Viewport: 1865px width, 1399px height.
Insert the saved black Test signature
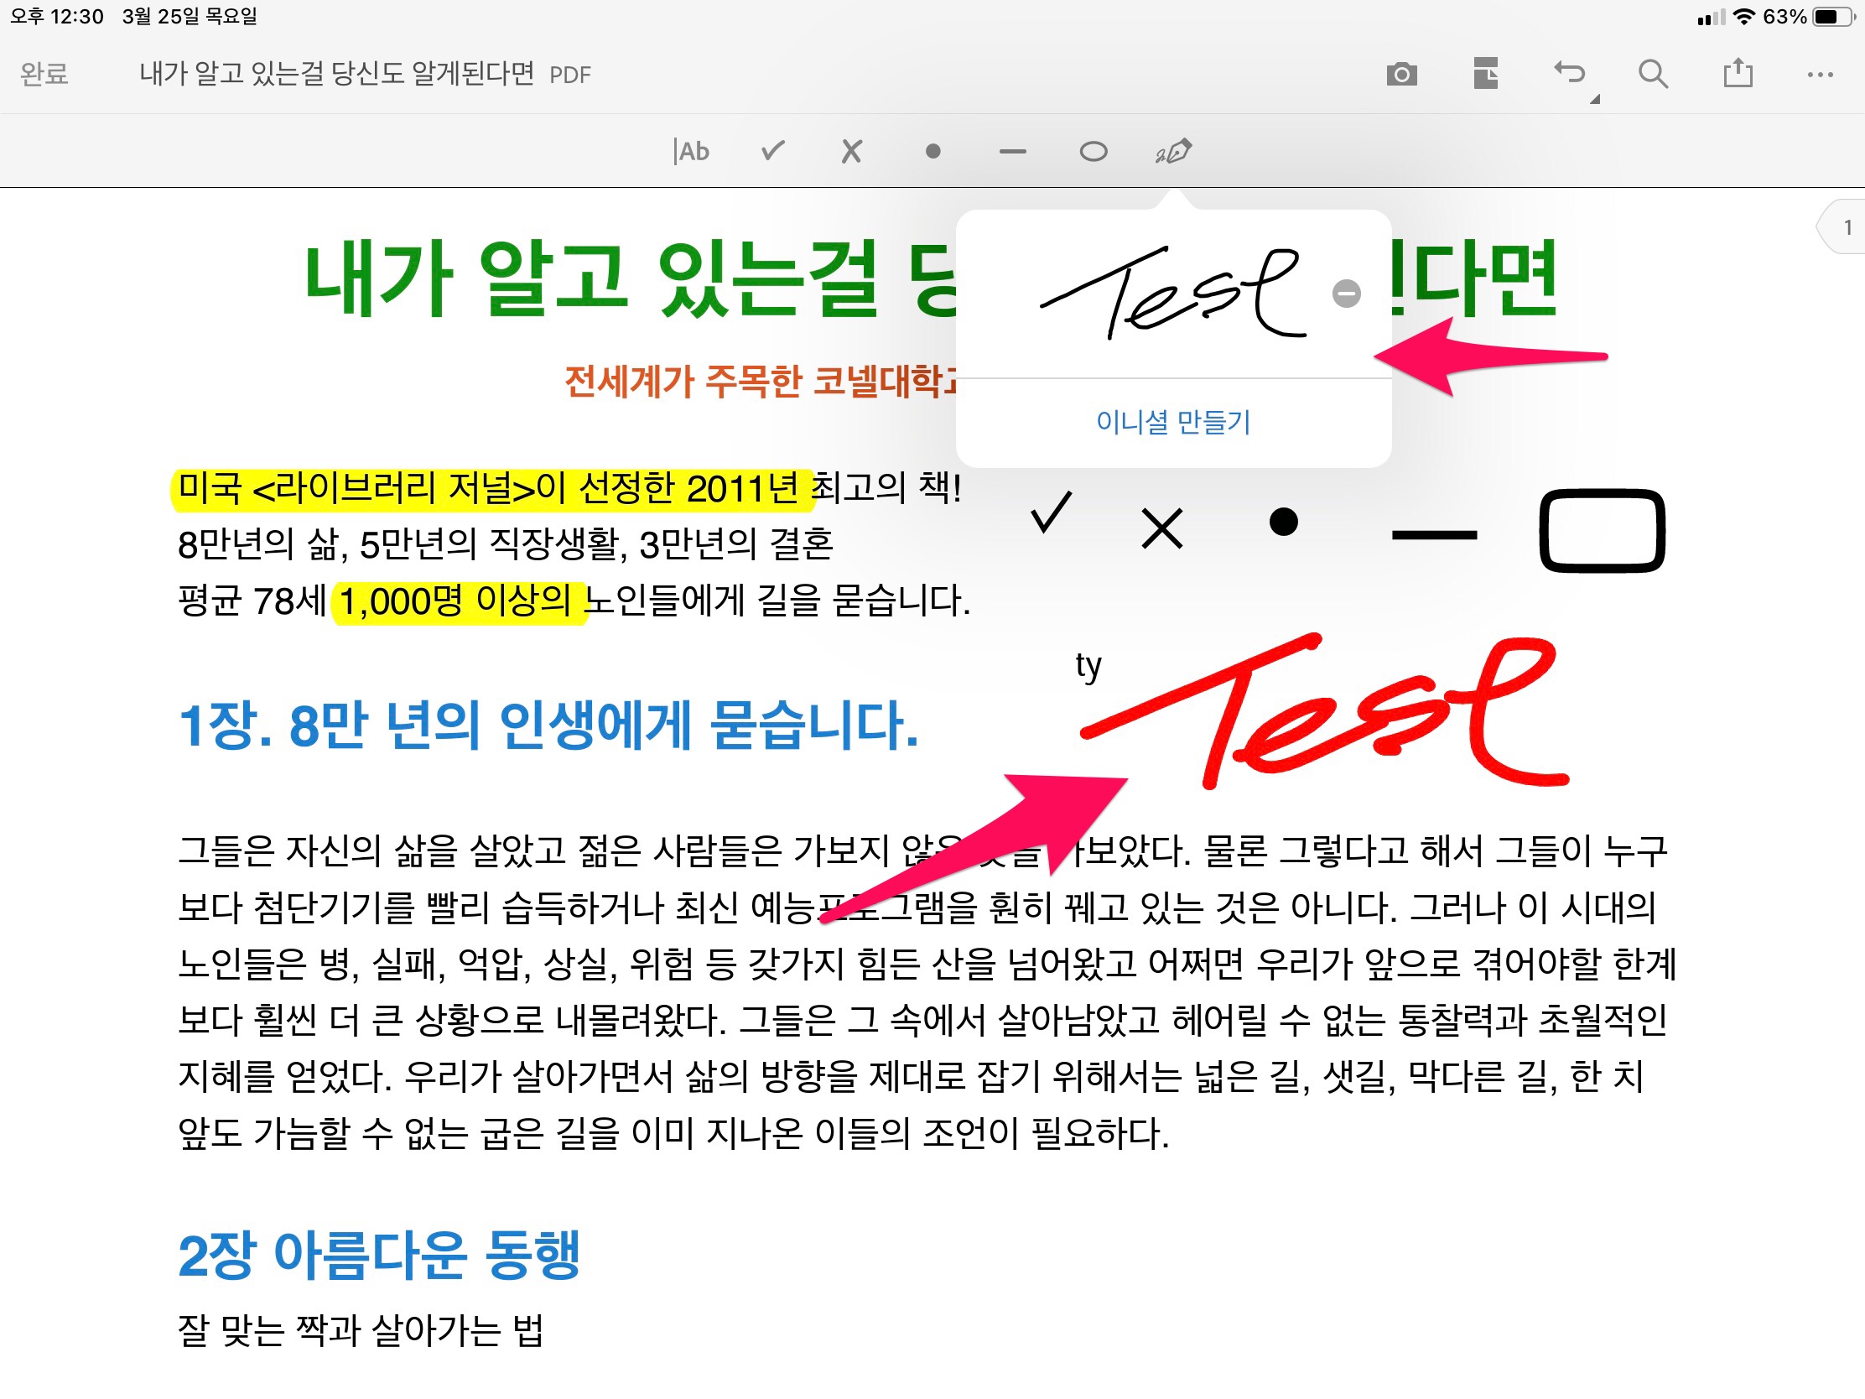(1172, 294)
